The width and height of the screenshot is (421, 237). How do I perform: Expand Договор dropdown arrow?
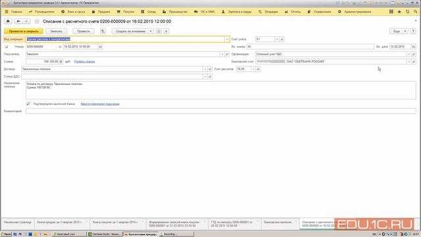[x=205, y=69]
